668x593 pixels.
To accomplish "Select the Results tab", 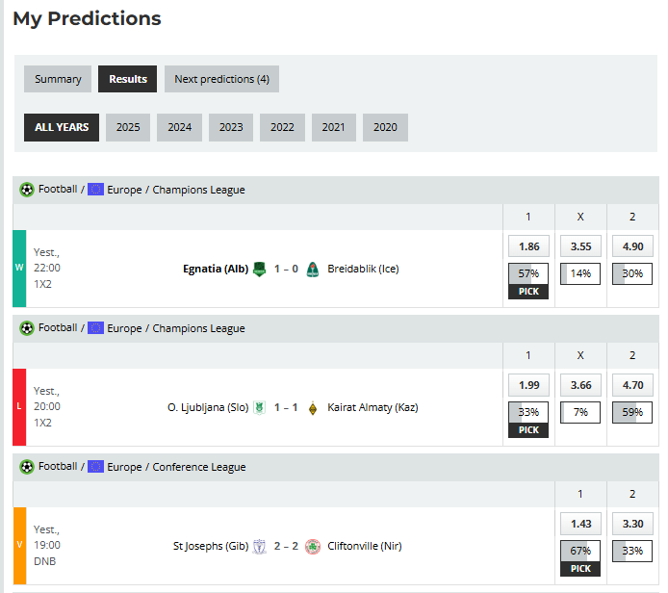I will 128,79.
